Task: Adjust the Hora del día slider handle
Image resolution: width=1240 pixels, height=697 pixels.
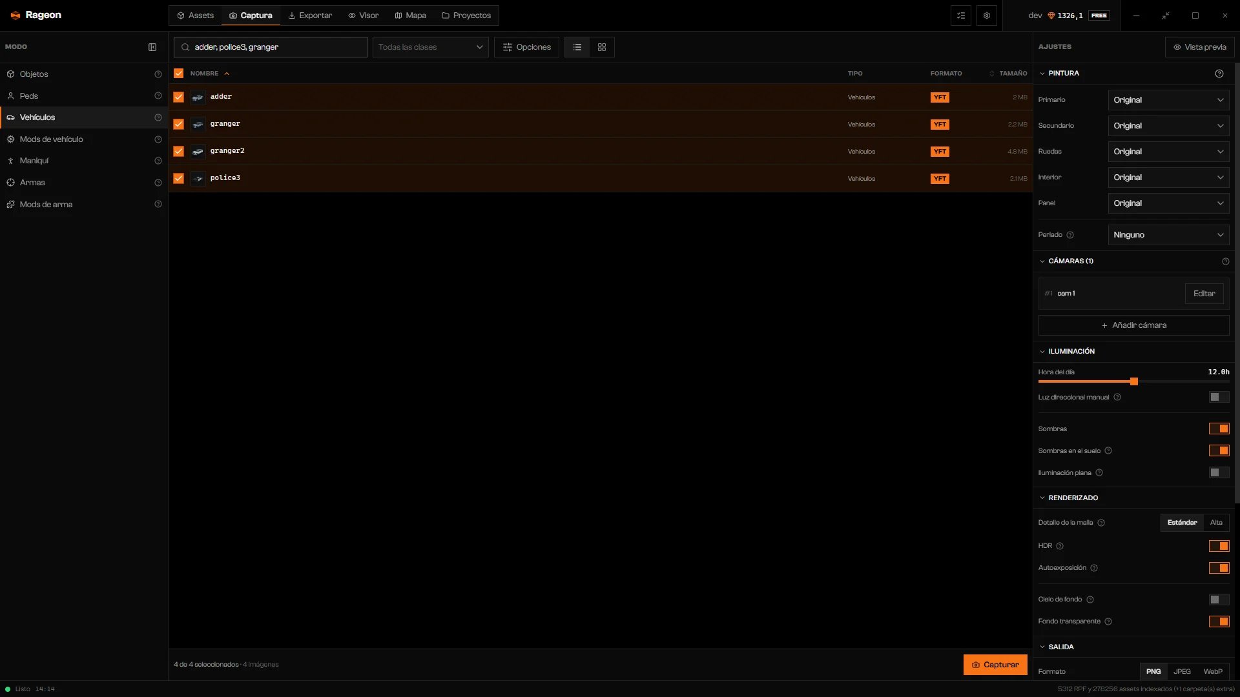Action: click(1134, 382)
